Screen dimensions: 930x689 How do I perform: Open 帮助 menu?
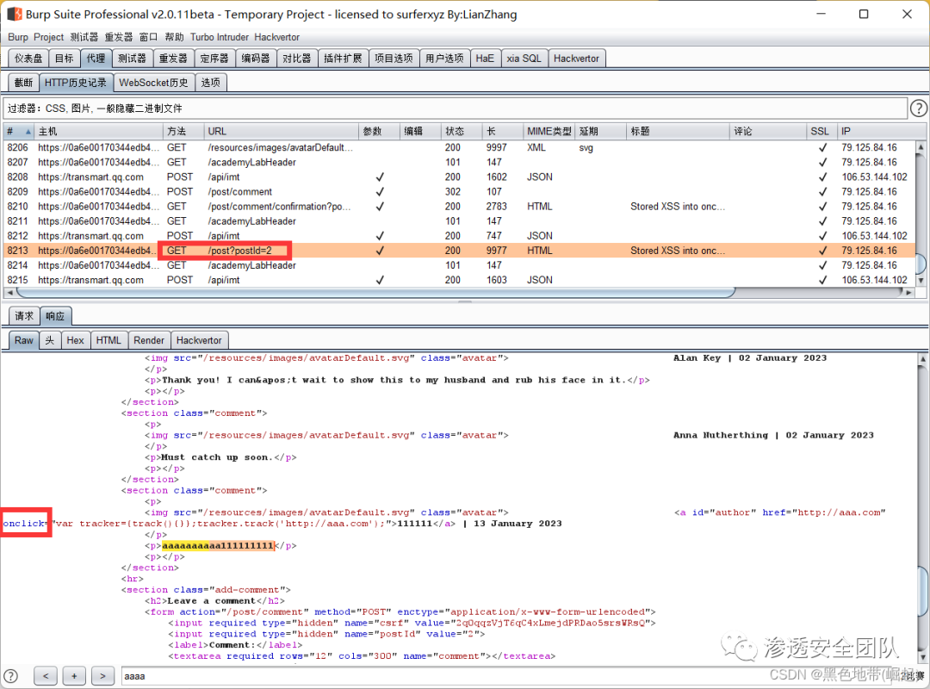coord(174,37)
